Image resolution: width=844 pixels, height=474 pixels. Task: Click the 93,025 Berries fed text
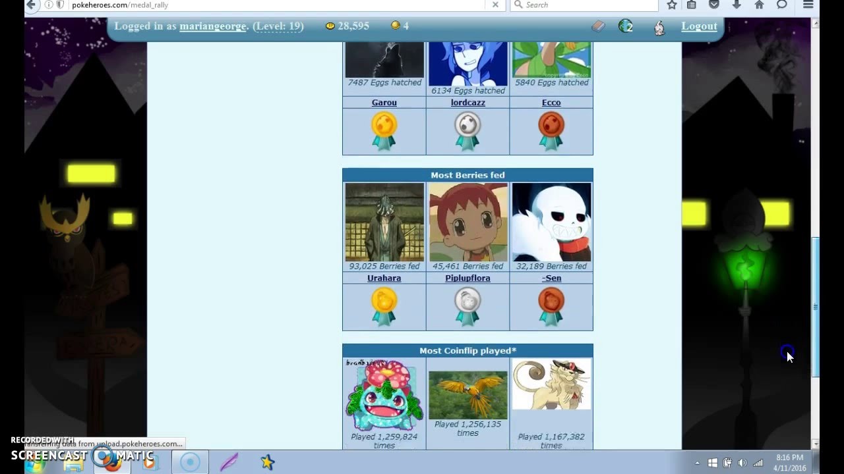[384, 267]
